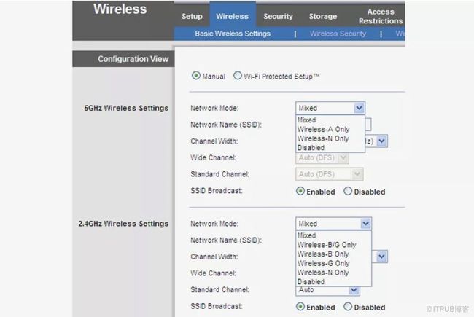Select Wi-Fi Protected Setup radio option
The width and height of the screenshot is (474, 317).
(238, 76)
